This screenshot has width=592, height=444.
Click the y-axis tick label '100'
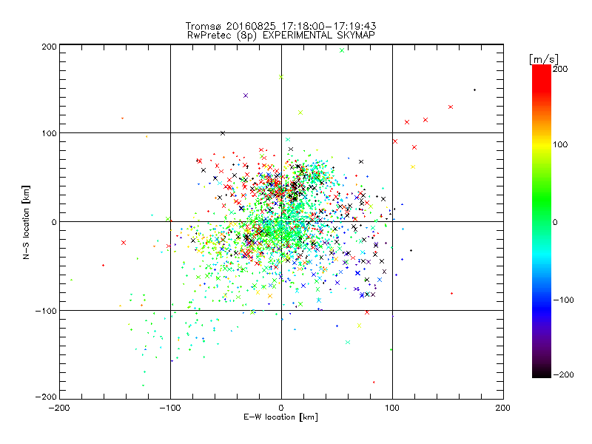[x=49, y=133]
